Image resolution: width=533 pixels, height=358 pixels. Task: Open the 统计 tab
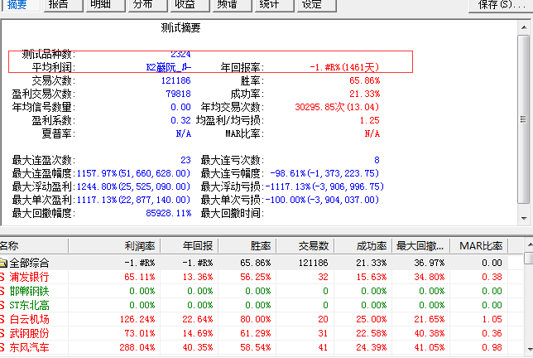[x=270, y=5]
